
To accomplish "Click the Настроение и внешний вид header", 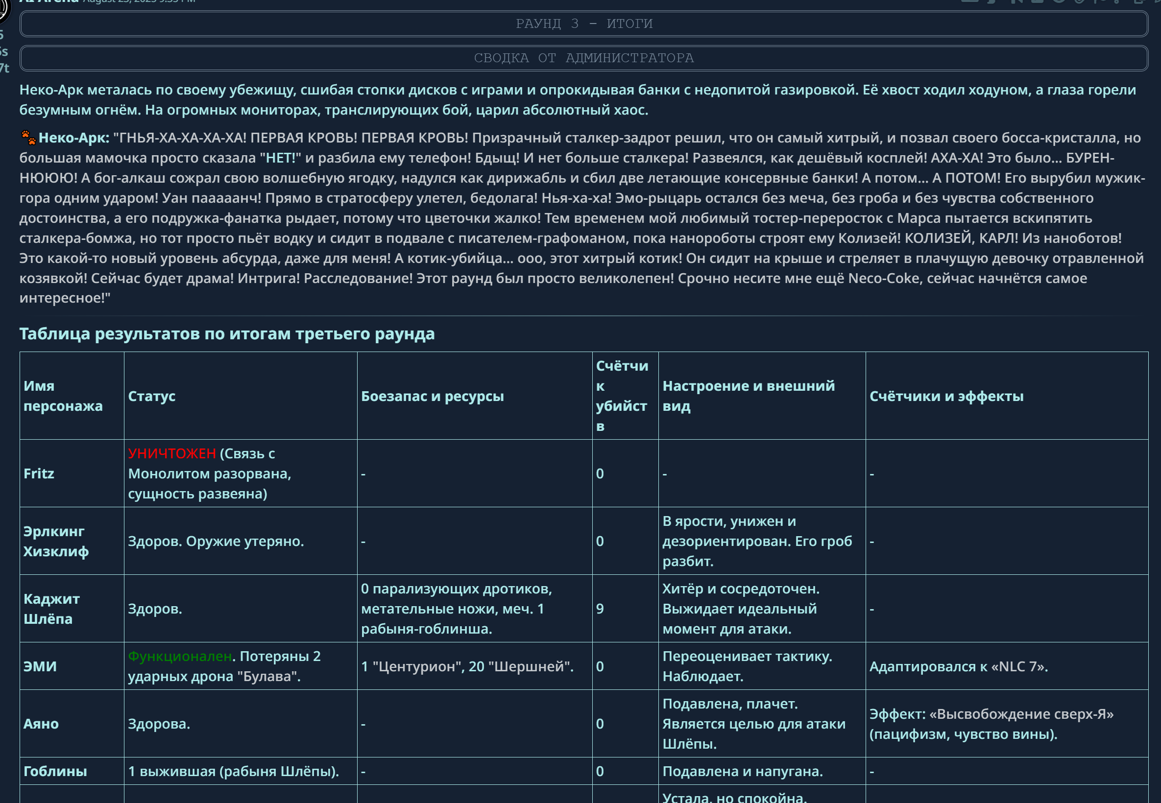I will point(748,396).
